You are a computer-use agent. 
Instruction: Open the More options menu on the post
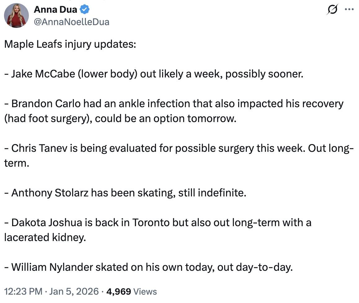pos(350,9)
